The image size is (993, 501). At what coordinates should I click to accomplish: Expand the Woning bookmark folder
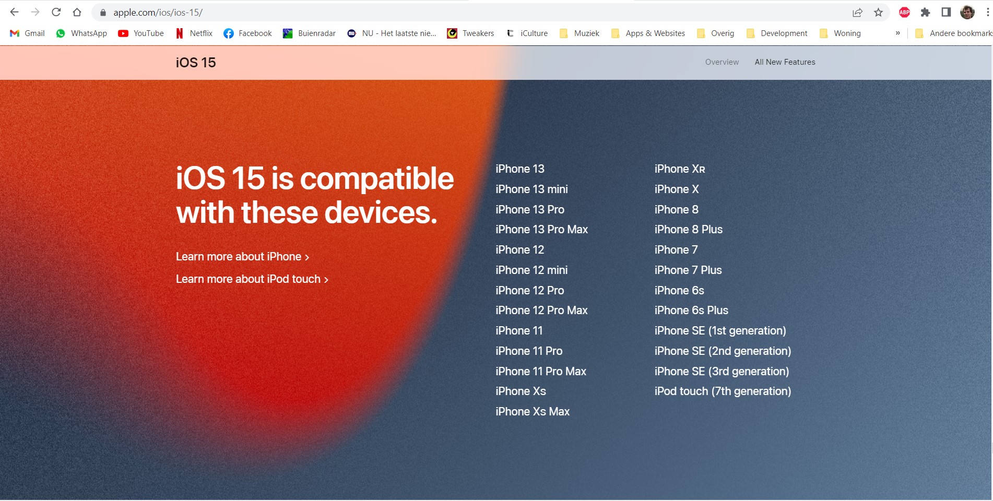[x=840, y=33]
